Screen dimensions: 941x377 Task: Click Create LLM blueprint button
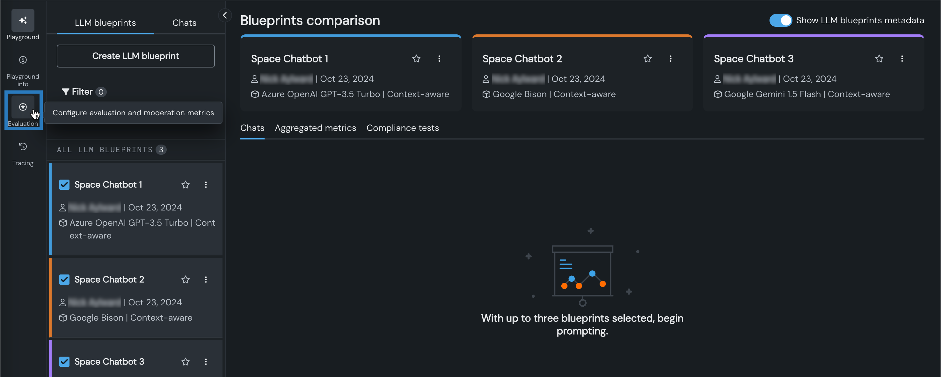coord(135,56)
